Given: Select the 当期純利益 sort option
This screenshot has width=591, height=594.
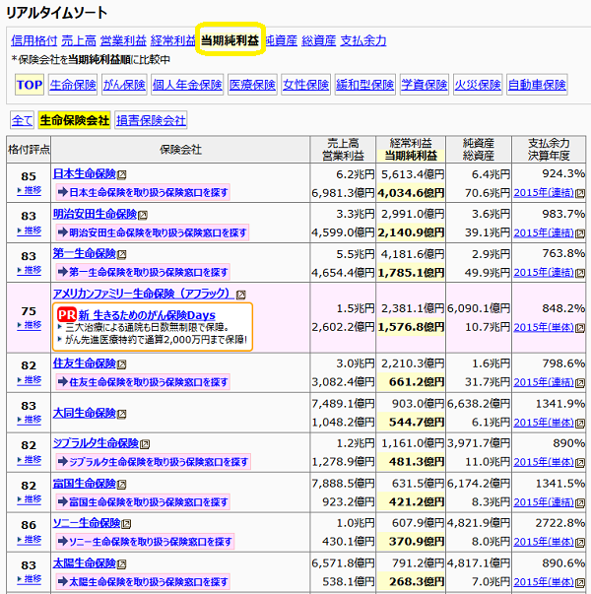Looking at the screenshot, I should tap(230, 40).
